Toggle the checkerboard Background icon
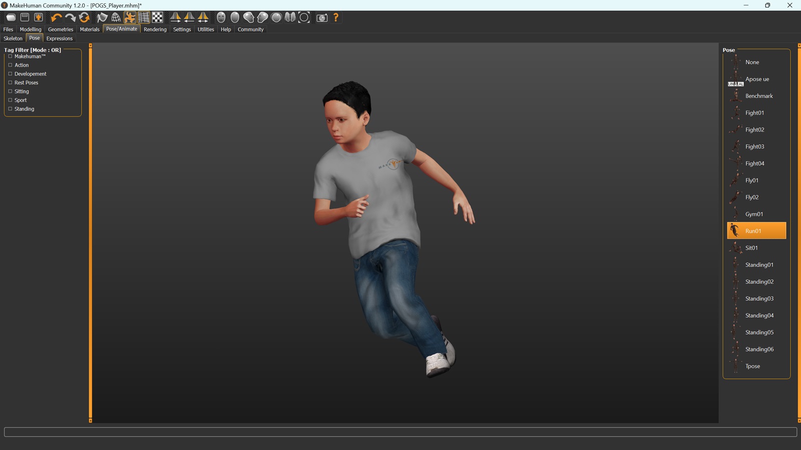Image resolution: width=801 pixels, height=450 pixels. [x=158, y=18]
